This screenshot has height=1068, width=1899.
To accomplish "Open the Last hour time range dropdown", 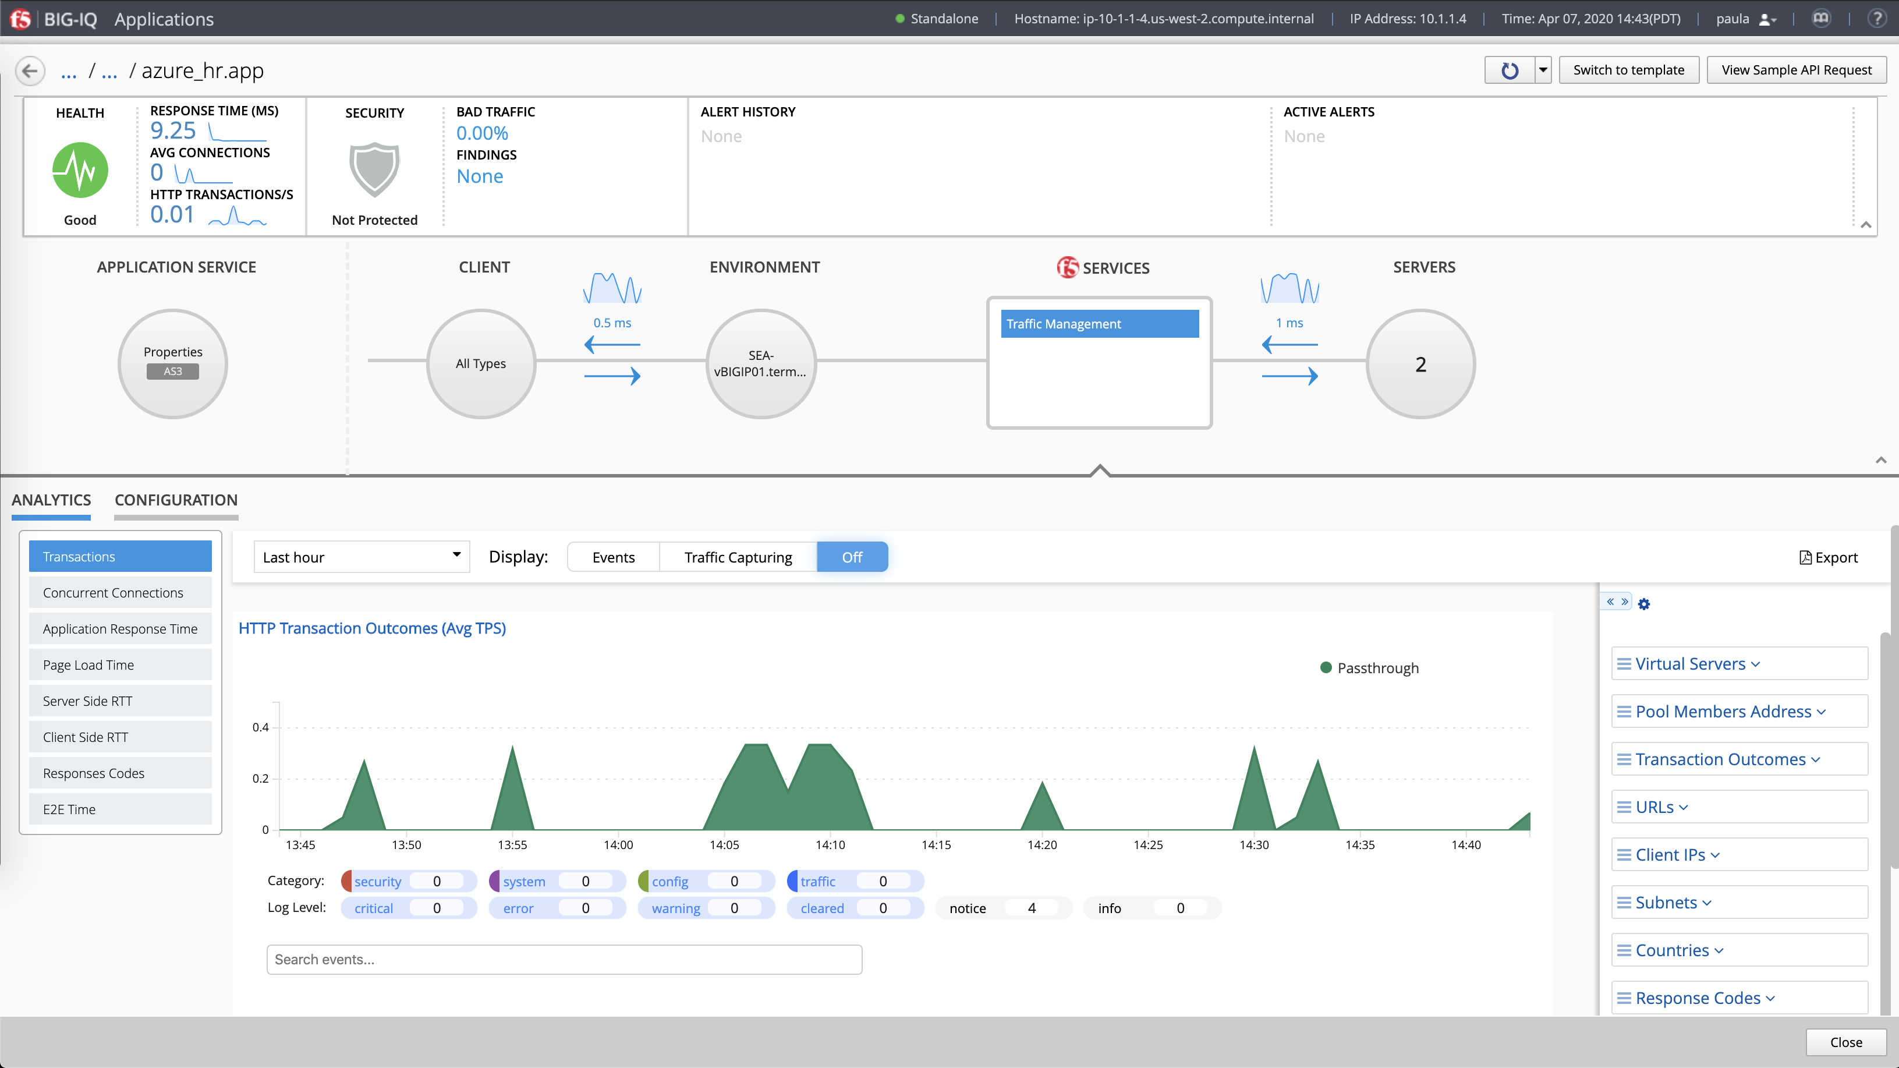I will pos(360,558).
